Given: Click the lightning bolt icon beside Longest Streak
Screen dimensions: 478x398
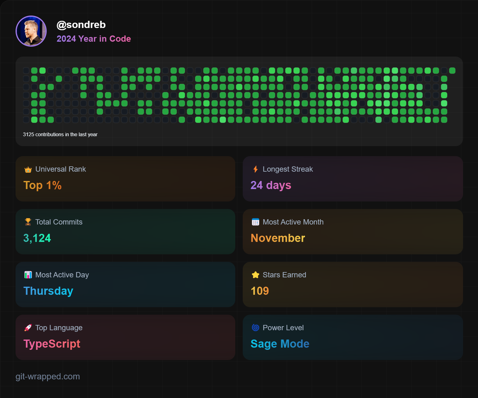Looking at the screenshot, I should click(x=255, y=169).
